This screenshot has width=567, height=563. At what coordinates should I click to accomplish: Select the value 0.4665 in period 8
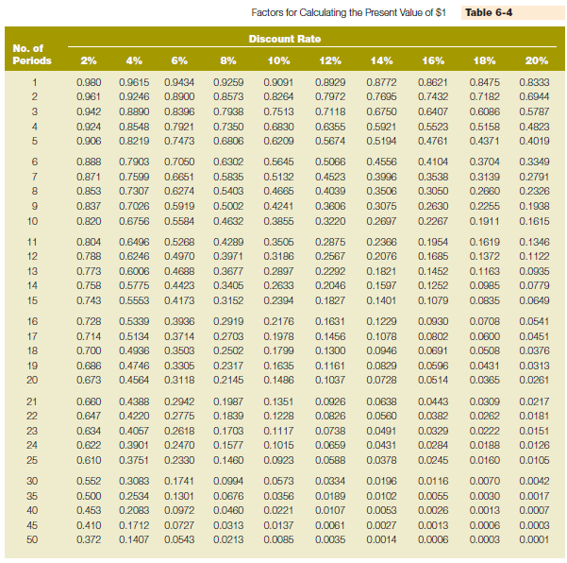click(x=278, y=191)
